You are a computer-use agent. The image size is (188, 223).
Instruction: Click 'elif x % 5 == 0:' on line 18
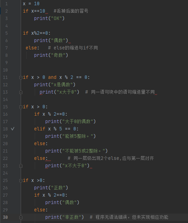[x=56, y=129]
